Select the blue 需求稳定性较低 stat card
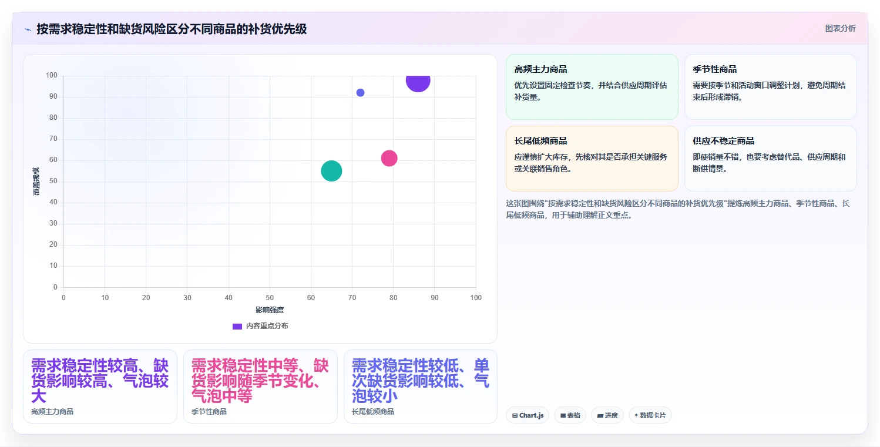 (x=421, y=386)
